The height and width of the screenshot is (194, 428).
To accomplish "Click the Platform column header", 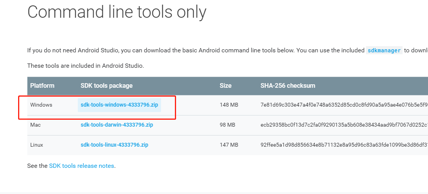I will click(x=42, y=86).
